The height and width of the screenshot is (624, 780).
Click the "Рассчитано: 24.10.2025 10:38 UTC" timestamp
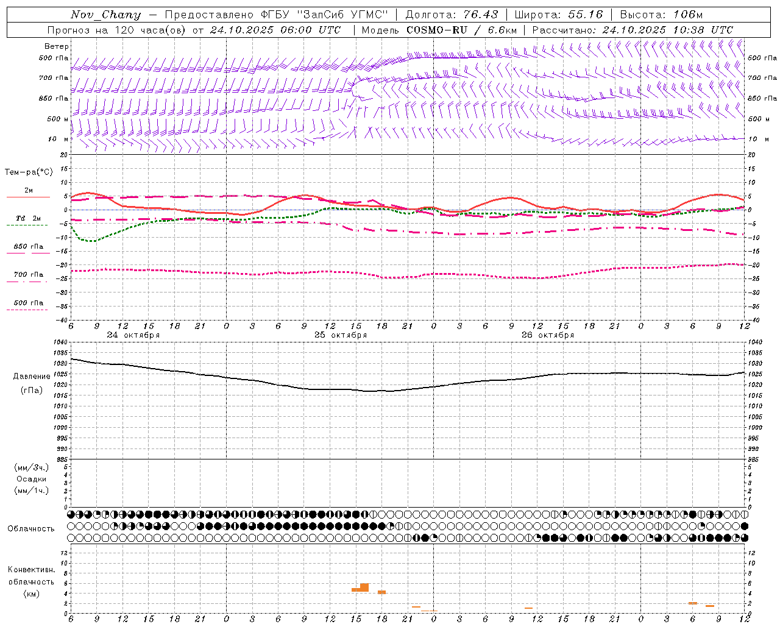pos(633,30)
